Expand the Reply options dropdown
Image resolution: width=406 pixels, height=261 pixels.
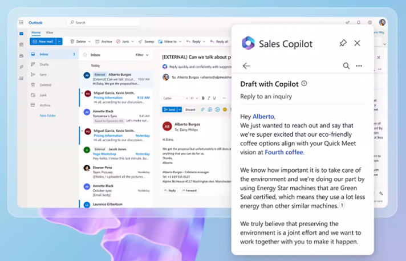pos(204,42)
